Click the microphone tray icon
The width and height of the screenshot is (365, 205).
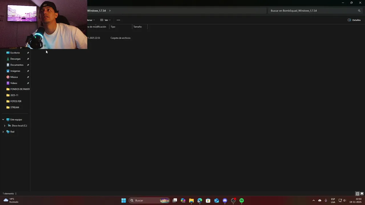point(326,200)
